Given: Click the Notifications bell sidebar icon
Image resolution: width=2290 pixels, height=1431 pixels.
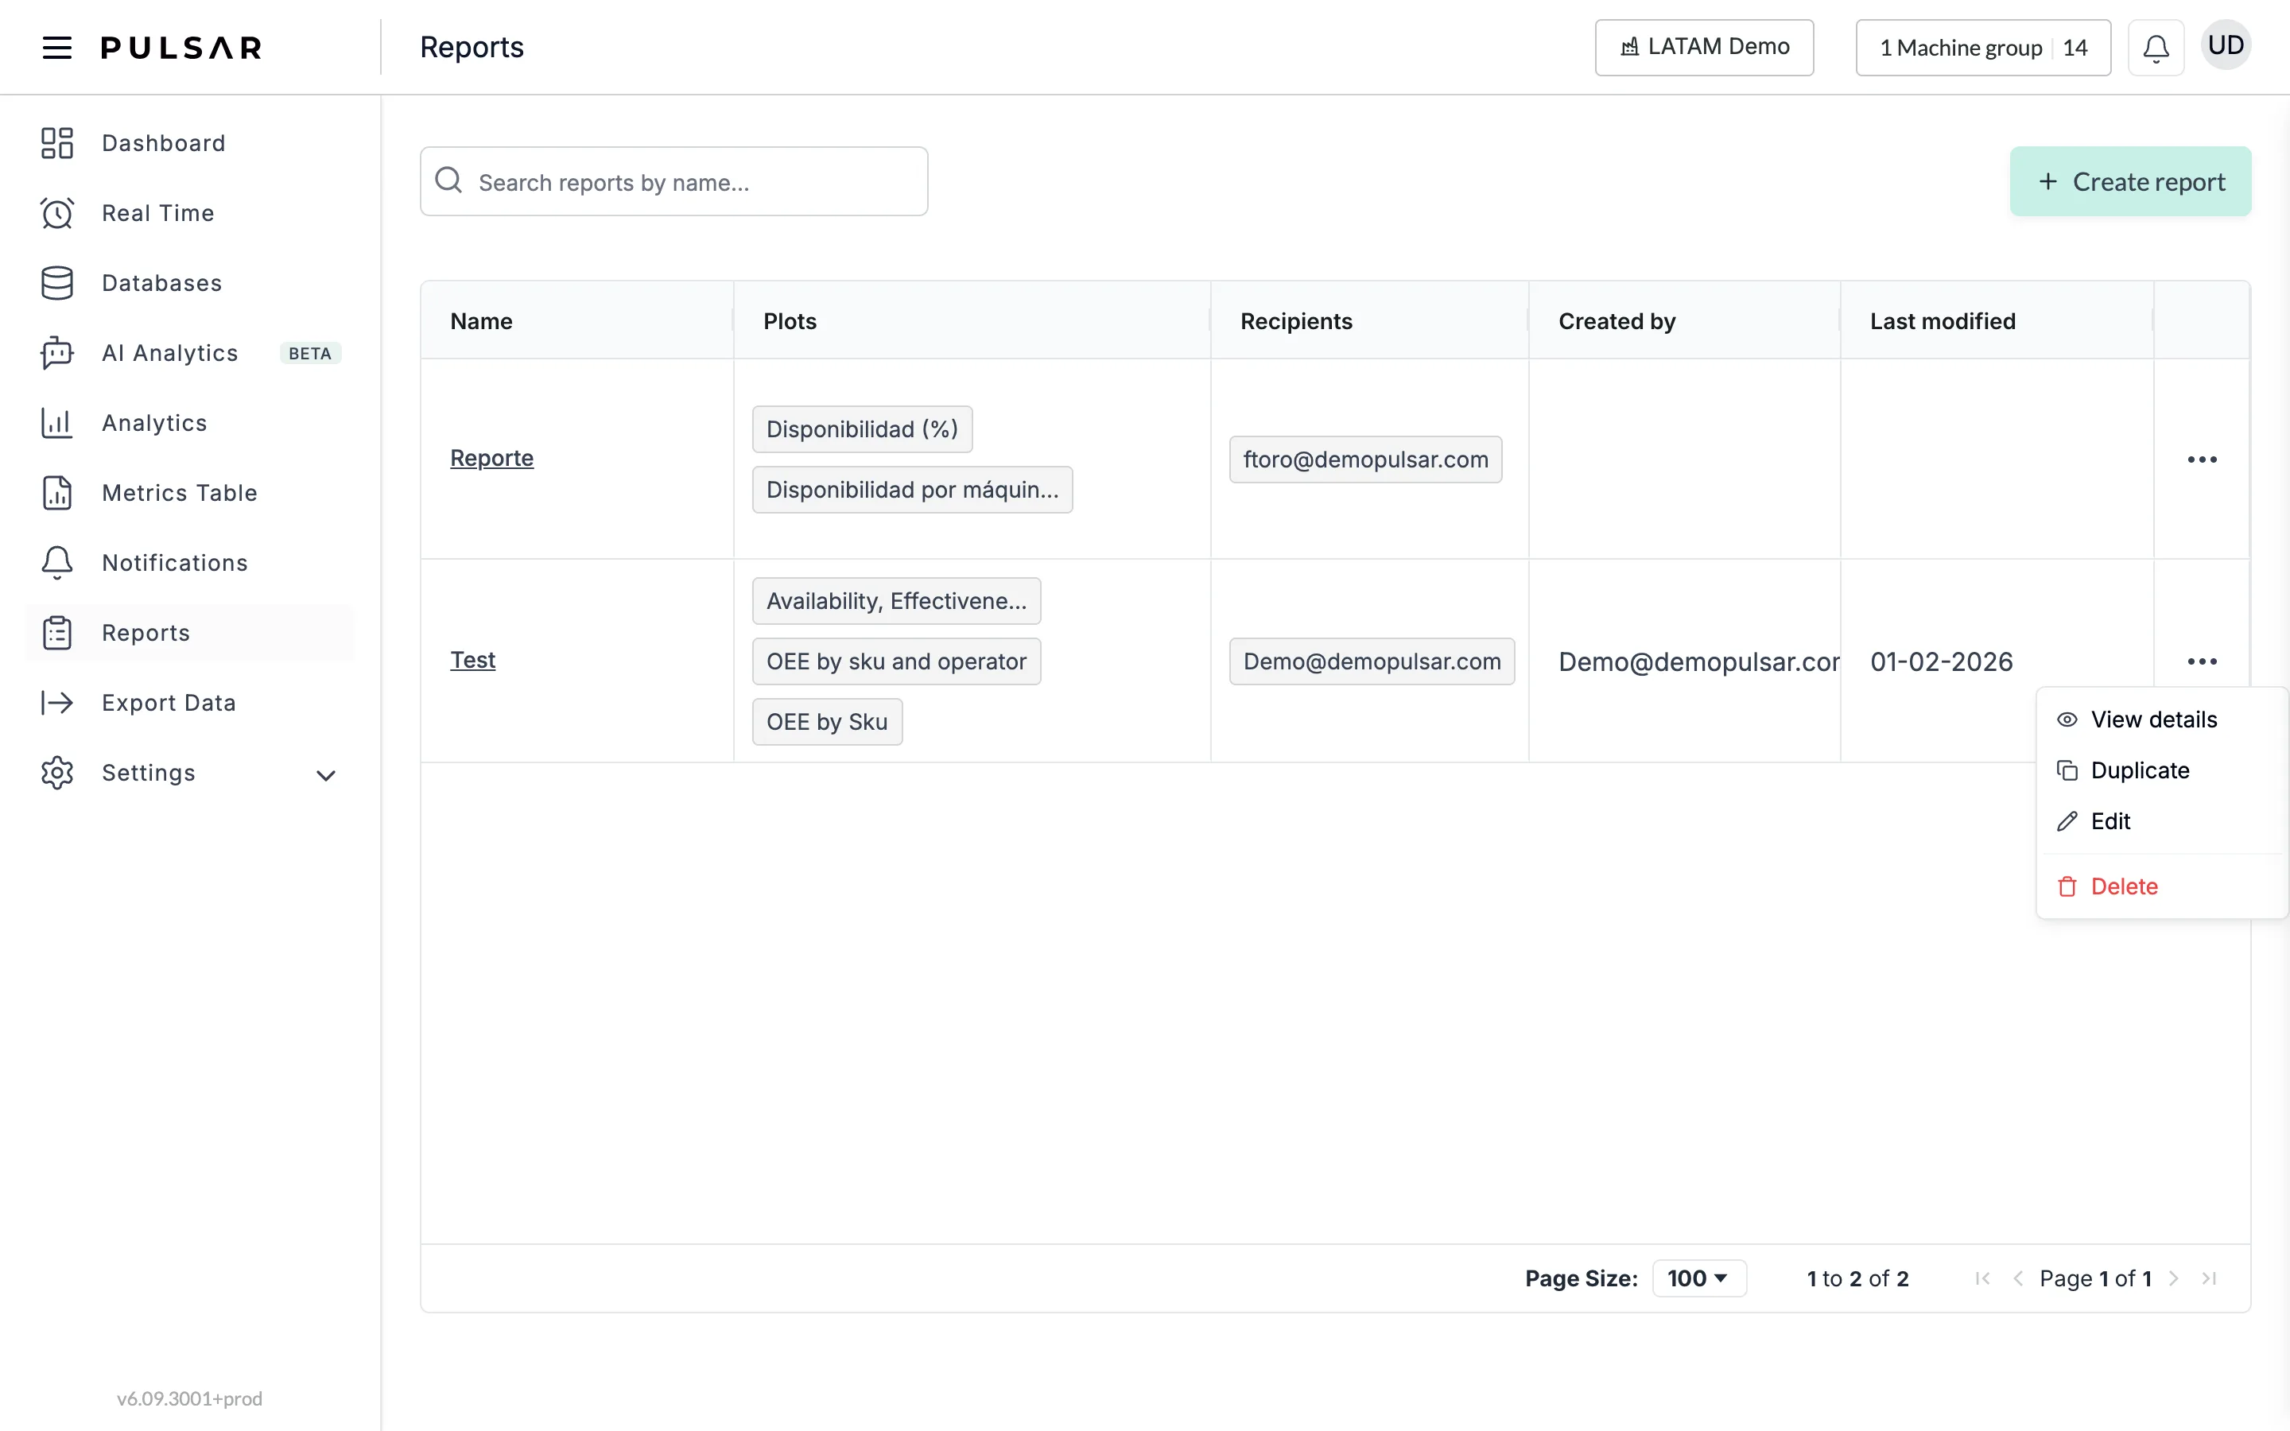Looking at the screenshot, I should click(x=56, y=563).
